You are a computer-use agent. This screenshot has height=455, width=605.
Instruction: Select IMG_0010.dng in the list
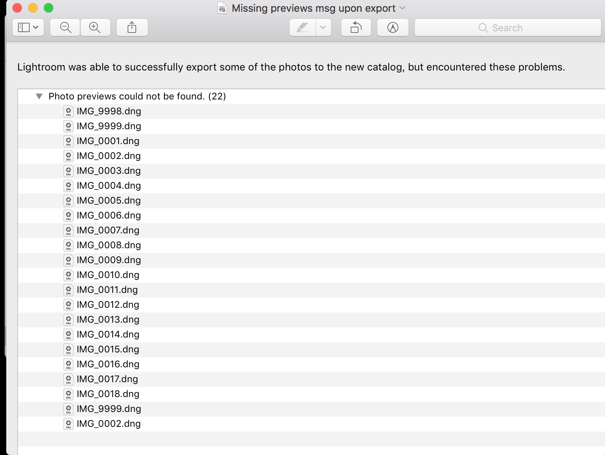point(108,275)
